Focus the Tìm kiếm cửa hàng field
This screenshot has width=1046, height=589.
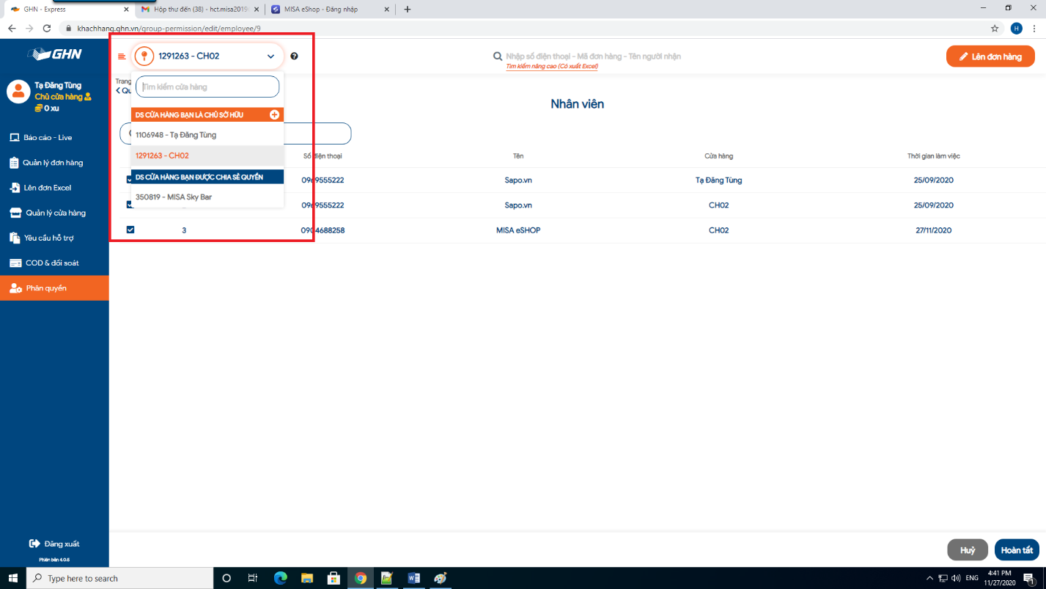point(207,87)
